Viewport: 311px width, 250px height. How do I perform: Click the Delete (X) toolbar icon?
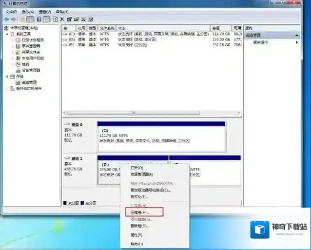coord(62,19)
